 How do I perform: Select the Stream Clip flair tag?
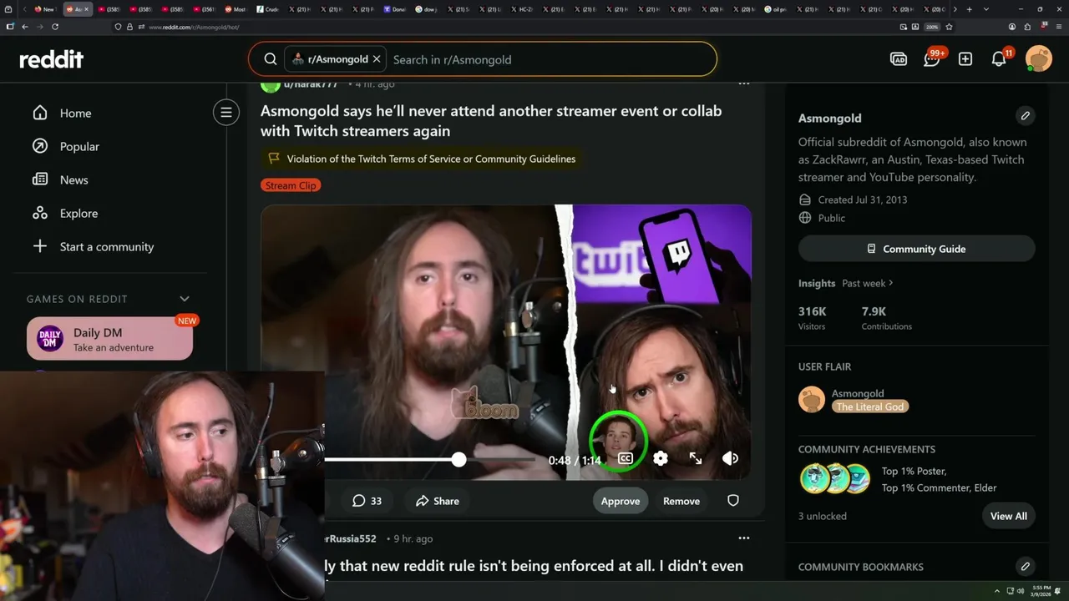(291, 185)
